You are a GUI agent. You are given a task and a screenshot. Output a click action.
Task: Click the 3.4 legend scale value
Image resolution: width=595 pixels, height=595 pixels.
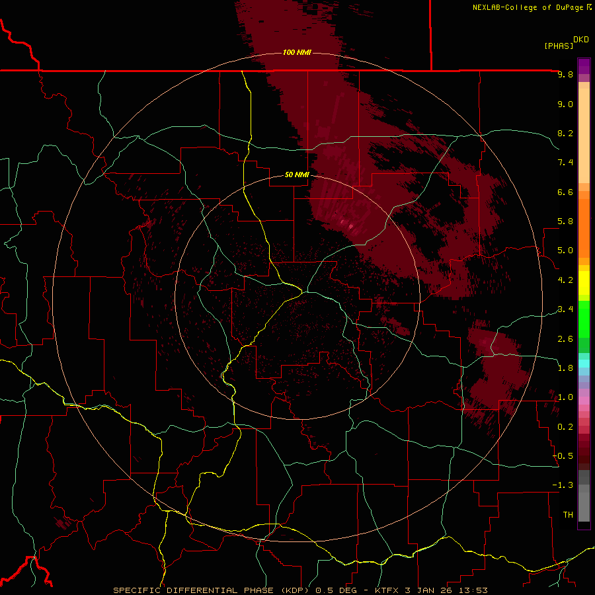click(x=565, y=309)
